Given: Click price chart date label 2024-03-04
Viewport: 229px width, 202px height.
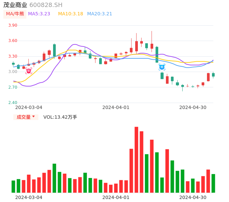Looking at the screenshot, I should (29, 107).
